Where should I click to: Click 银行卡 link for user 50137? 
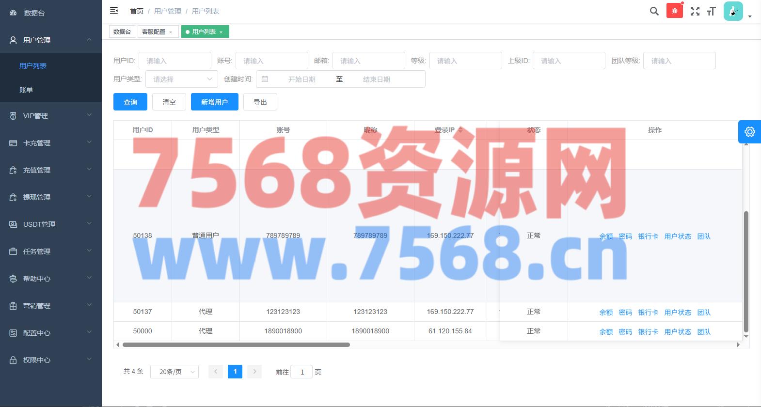coord(648,313)
